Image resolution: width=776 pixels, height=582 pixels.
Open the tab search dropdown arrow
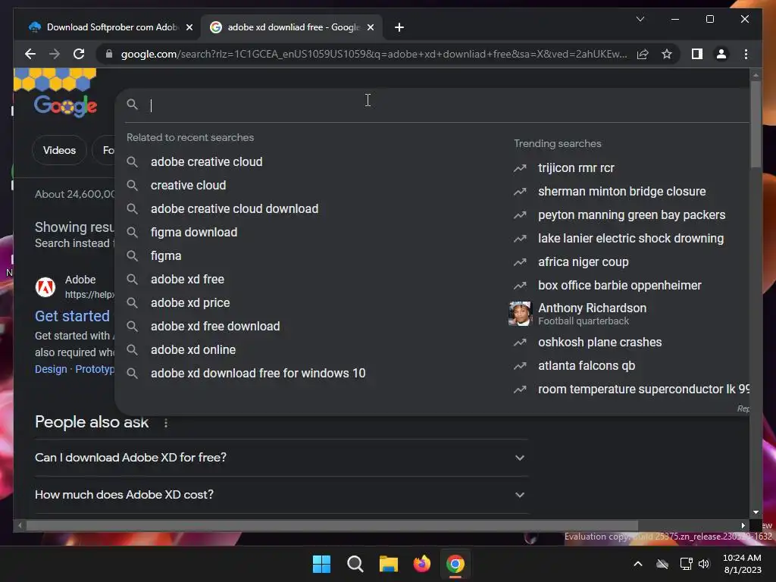tap(640, 19)
